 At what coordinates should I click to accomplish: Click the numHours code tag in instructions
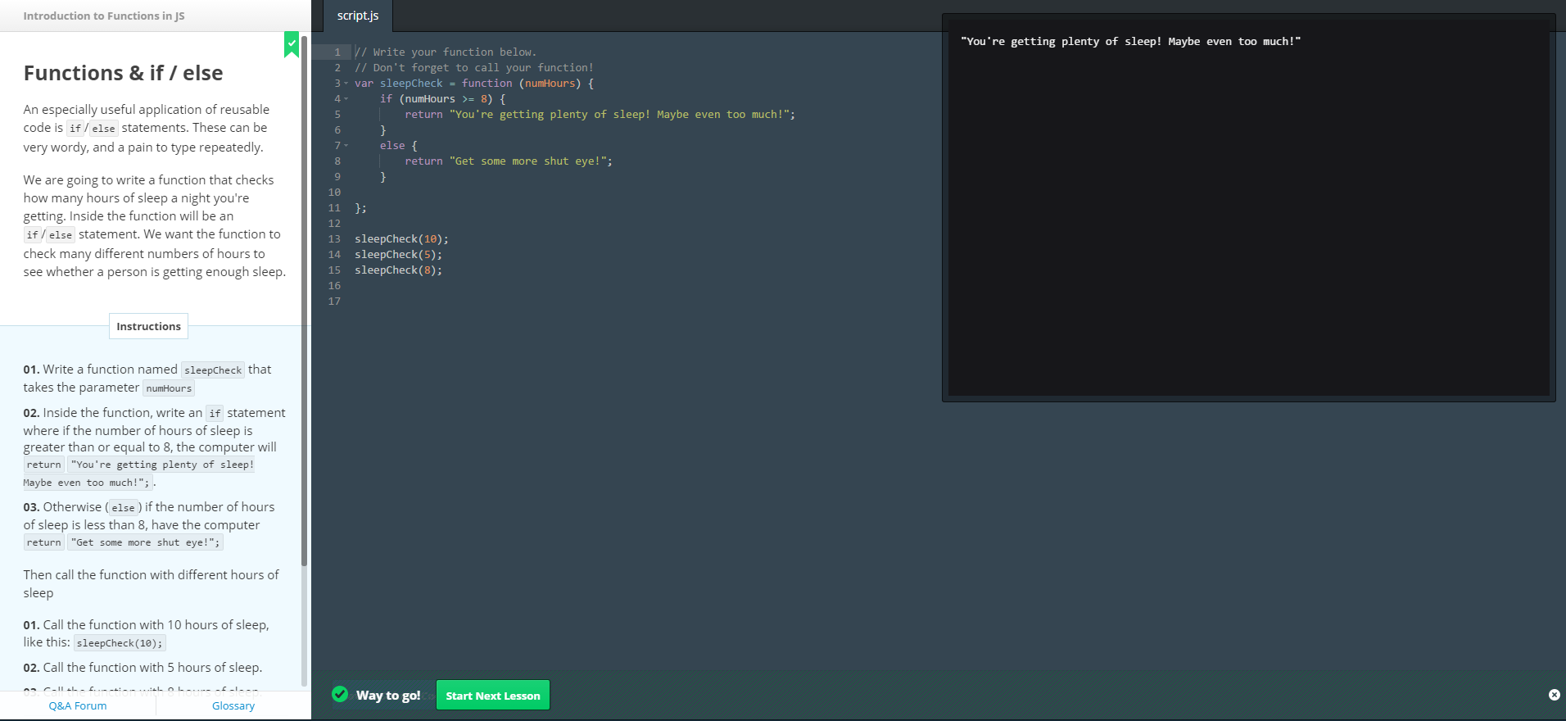[169, 388]
